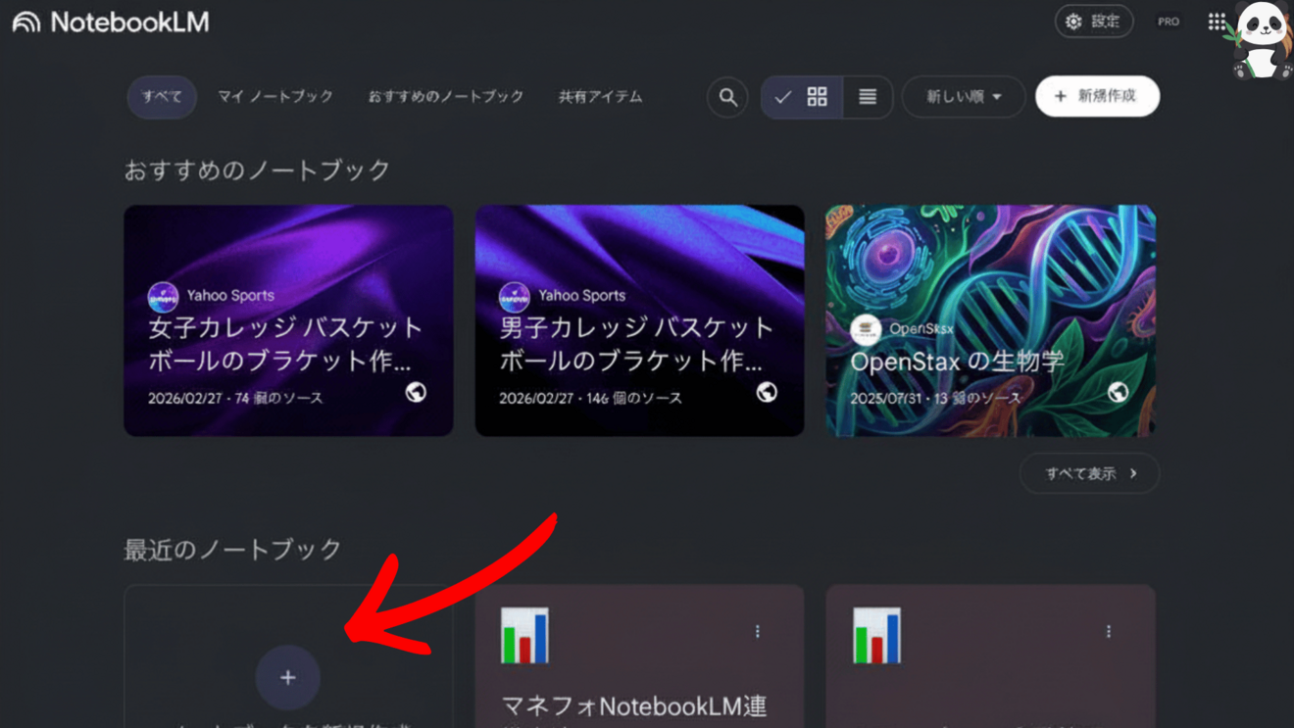Click the Google apps grid icon

click(x=1216, y=21)
